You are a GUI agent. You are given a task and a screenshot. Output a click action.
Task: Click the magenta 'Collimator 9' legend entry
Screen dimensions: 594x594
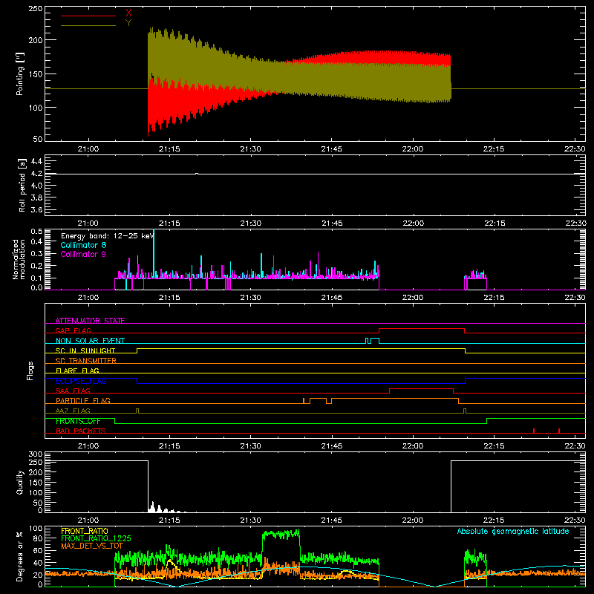coord(83,254)
